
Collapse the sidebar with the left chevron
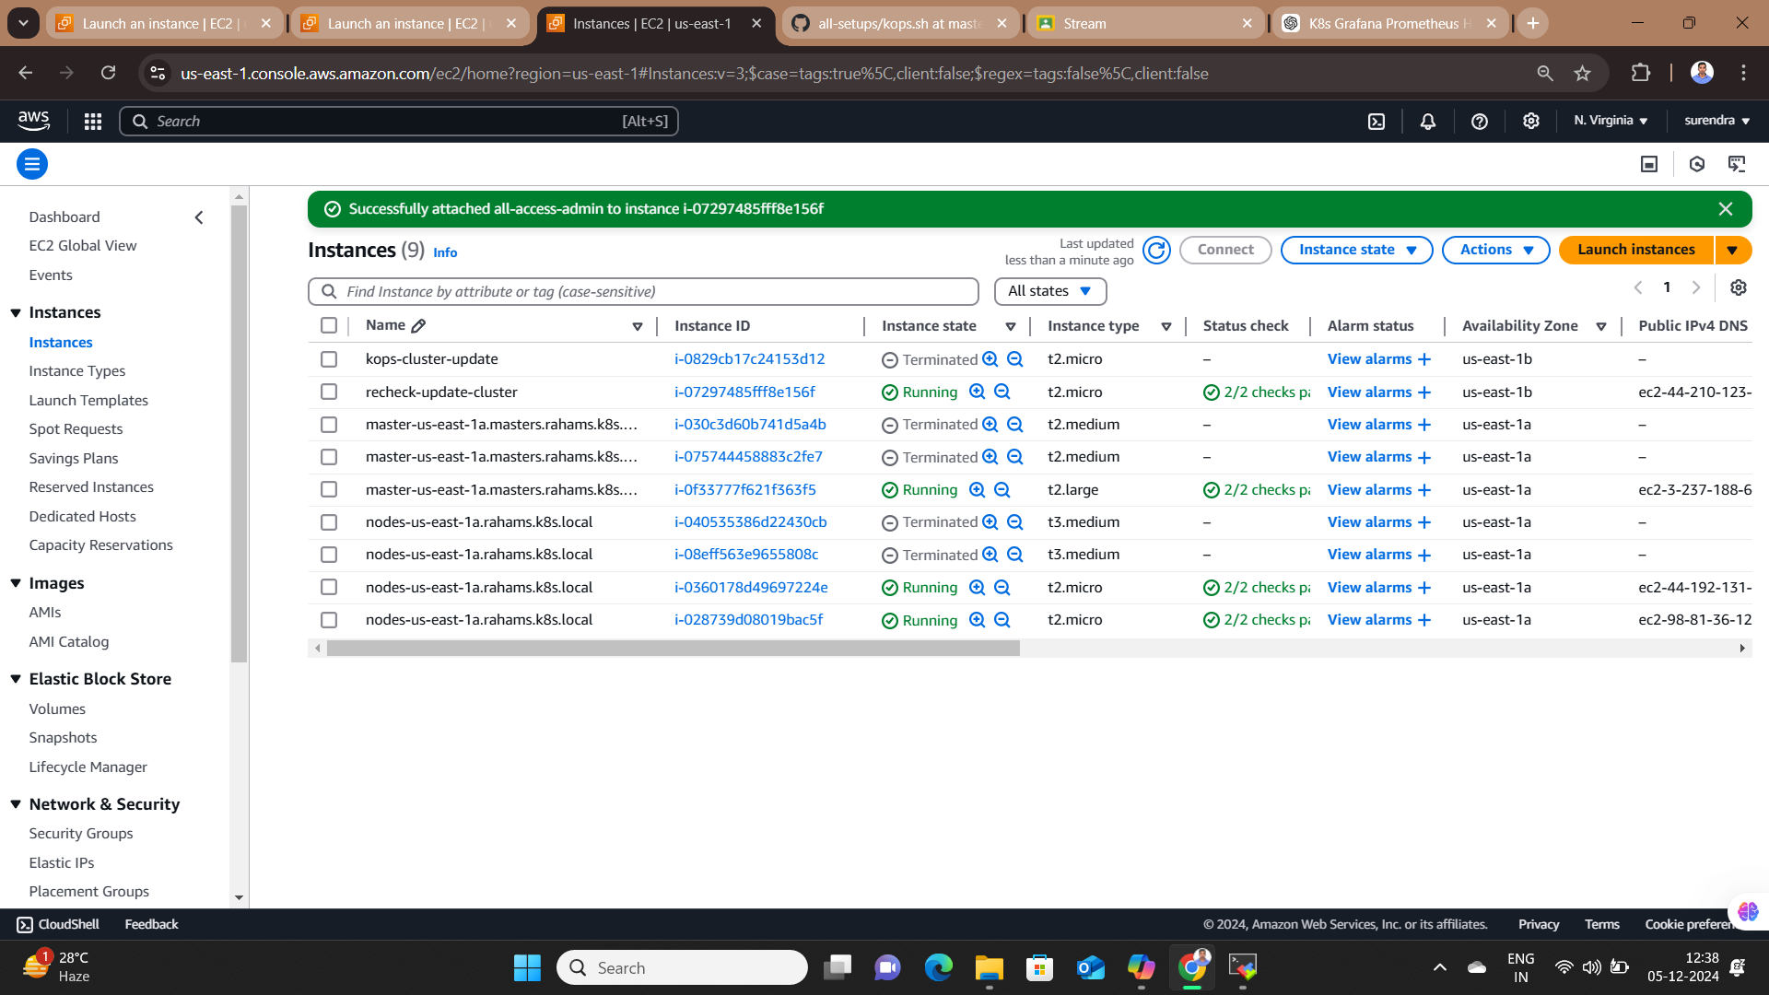pyautogui.click(x=199, y=217)
